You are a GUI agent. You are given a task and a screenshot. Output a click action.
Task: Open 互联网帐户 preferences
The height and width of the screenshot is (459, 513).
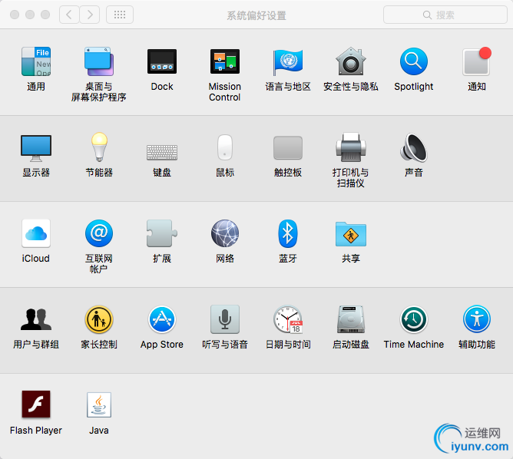(99, 233)
